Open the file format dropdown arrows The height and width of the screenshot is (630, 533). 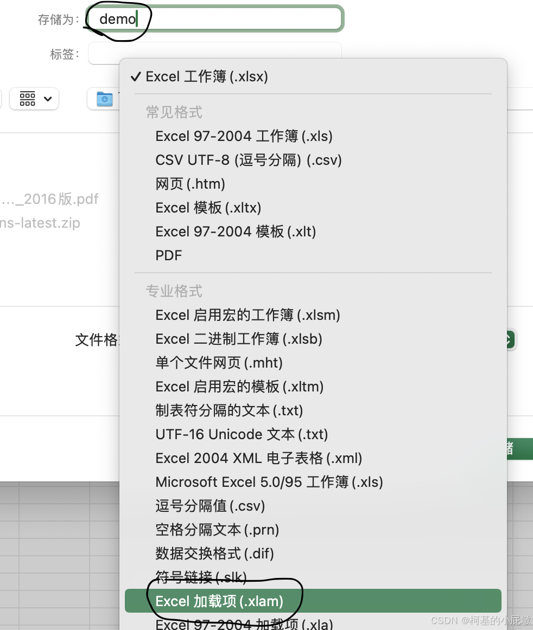pyautogui.click(x=510, y=340)
